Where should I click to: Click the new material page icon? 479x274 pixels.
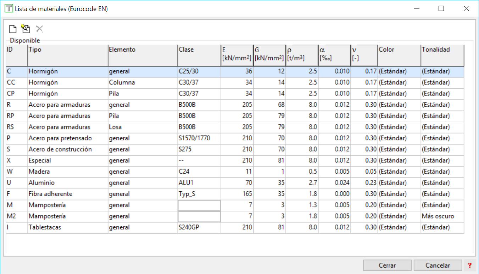coord(13,29)
